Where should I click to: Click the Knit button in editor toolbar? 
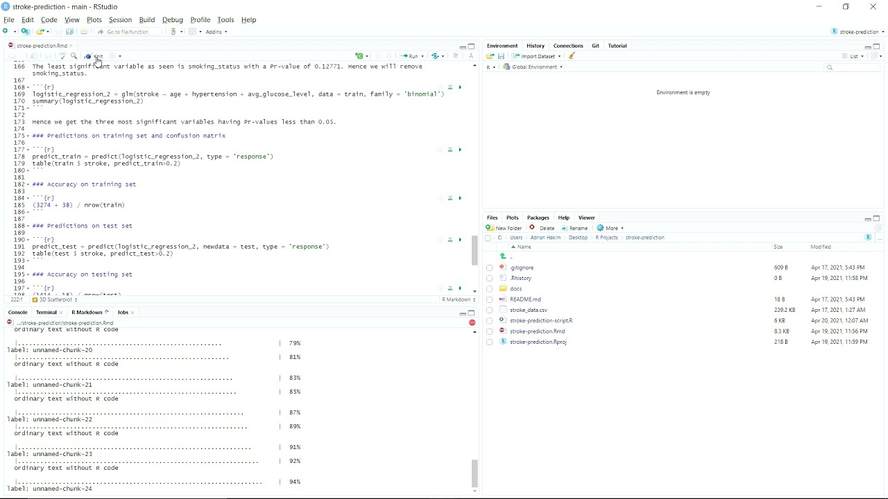[94, 56]
